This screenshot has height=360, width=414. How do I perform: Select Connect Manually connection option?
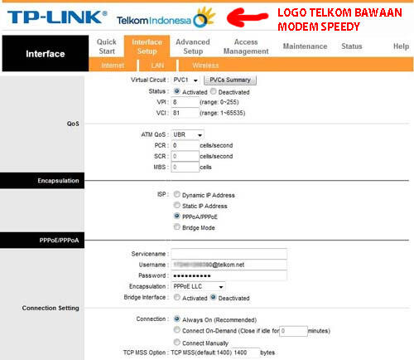pos(177,343)
